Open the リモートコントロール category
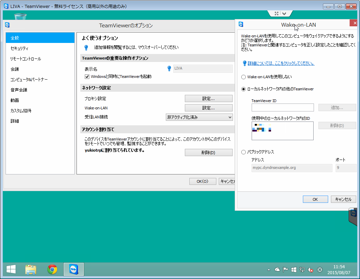The width and height of the screenshot is (360, 279). point(40,58)
